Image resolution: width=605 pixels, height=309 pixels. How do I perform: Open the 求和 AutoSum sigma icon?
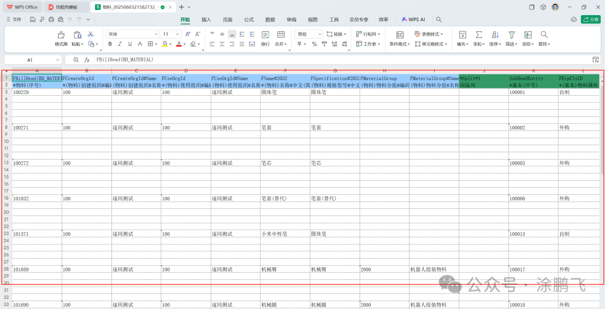[x=478, y=35]
